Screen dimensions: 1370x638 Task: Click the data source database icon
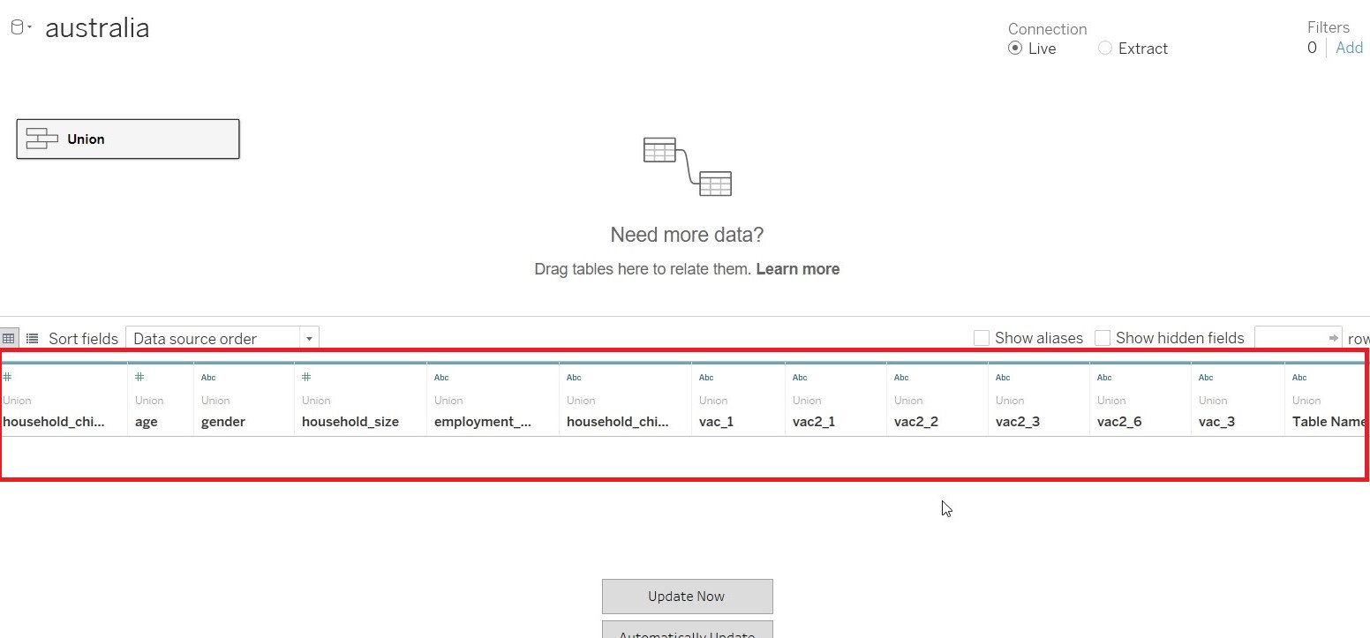click(16, 27)
